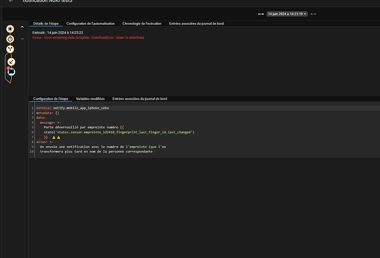The width and height of the screenshot is (380, 258).
Task: Click the Porte déverrouillé par empreinte line
Action: [x=84, y=127]
